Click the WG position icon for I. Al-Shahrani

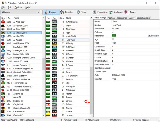tap(54, 76)
